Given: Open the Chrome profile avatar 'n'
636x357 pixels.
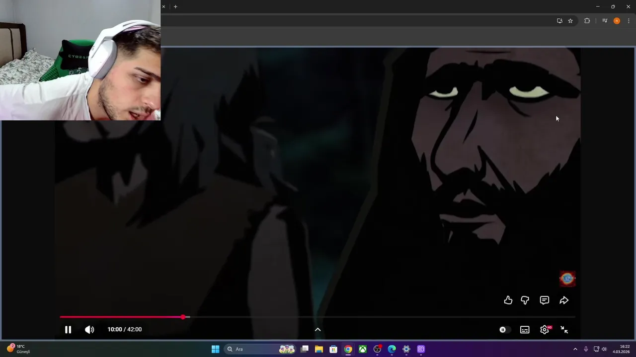Looking at the screenshot, I should click(617, 21).
